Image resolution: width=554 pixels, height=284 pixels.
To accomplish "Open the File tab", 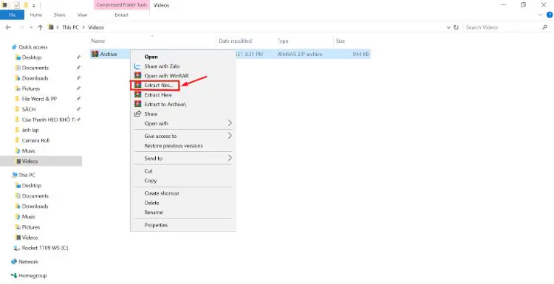I will [x=12, y=15].
